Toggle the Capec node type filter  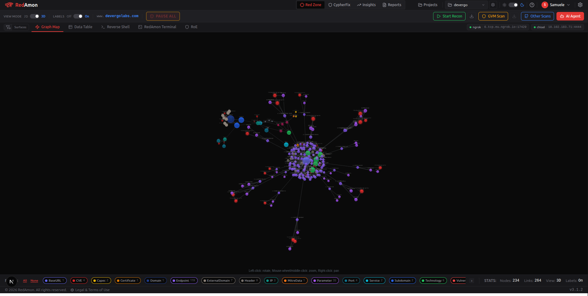pyautogui.click(x=101, y=281)
